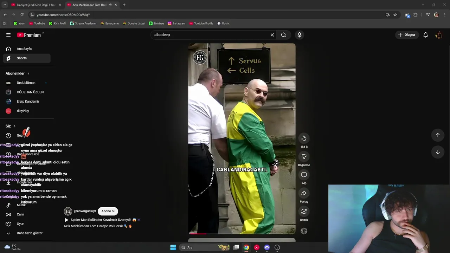
Task: Mute the audio-playing tab speaker icon
Action: 110,5
